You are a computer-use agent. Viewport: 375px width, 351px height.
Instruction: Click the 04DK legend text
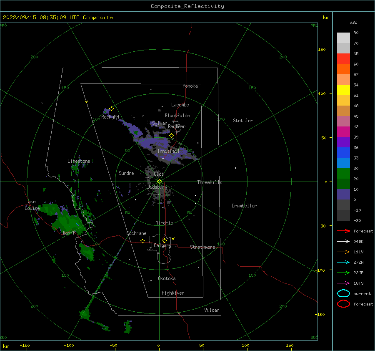pos(358,241)
